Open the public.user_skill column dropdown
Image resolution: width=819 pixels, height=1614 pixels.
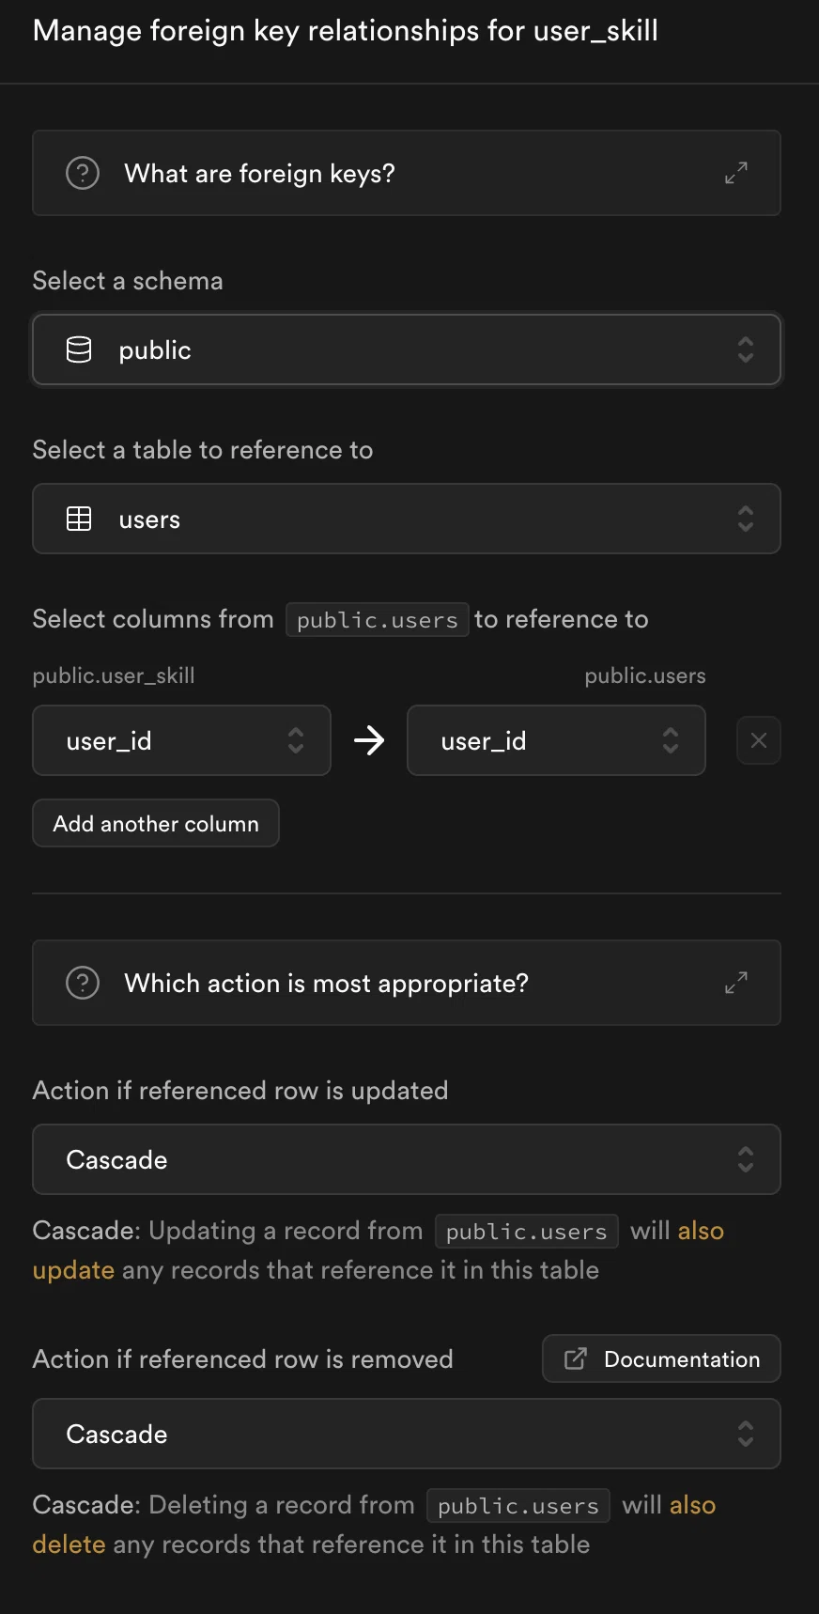pos(181,740)
